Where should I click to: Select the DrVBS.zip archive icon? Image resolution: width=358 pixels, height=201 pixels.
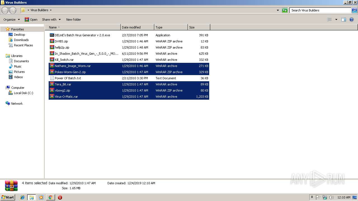coord(52,41)
